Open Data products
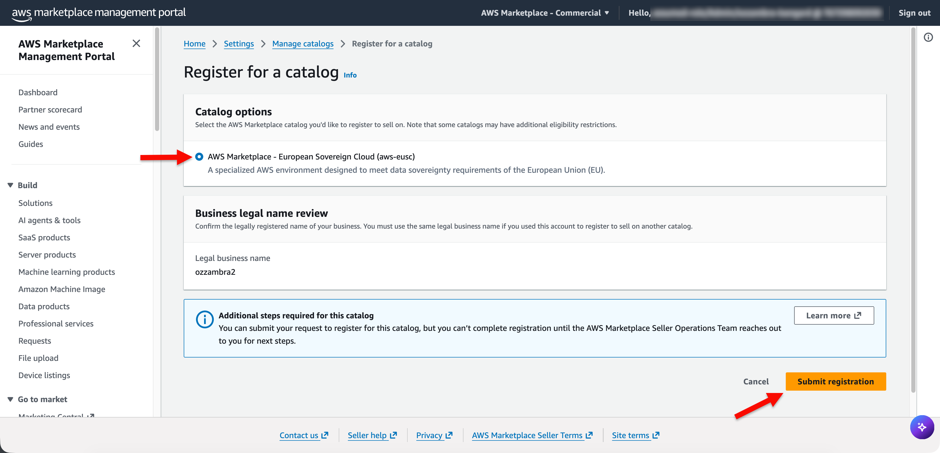940x453 pixels. coord(44,306)
